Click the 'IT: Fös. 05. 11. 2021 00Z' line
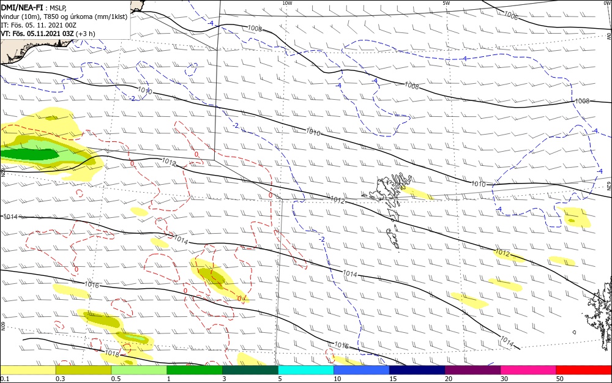 [x=38, y=25]
